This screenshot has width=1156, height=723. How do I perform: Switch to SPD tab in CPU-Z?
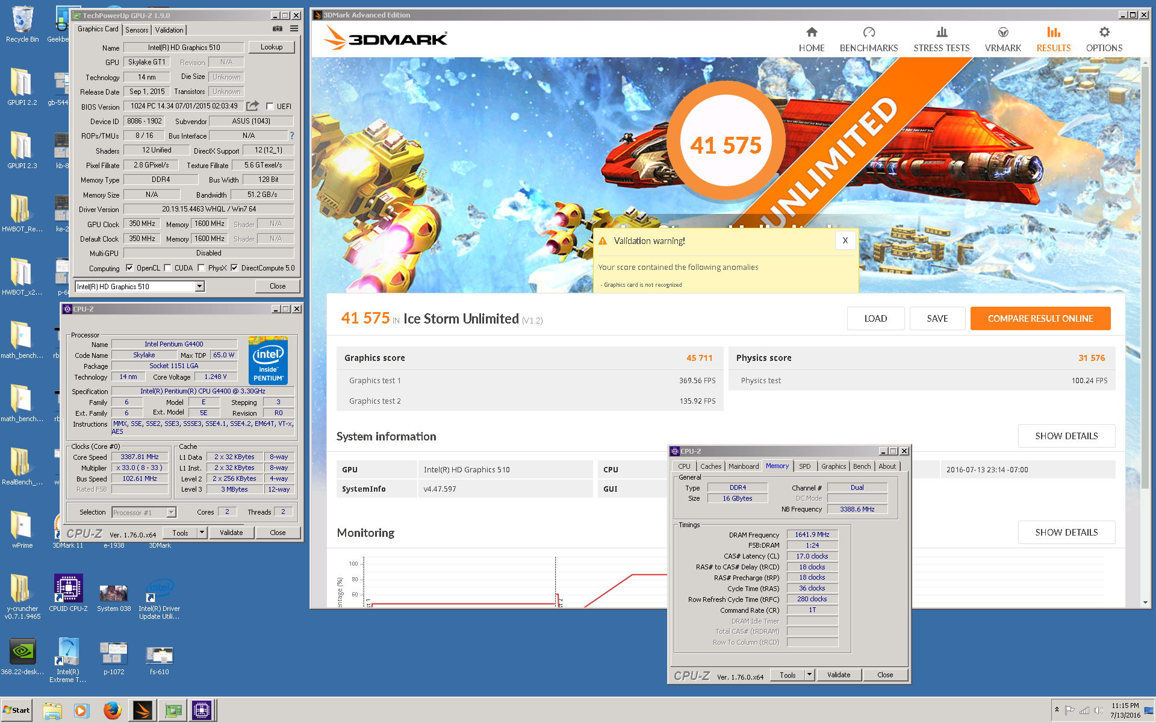click(804, 466)
